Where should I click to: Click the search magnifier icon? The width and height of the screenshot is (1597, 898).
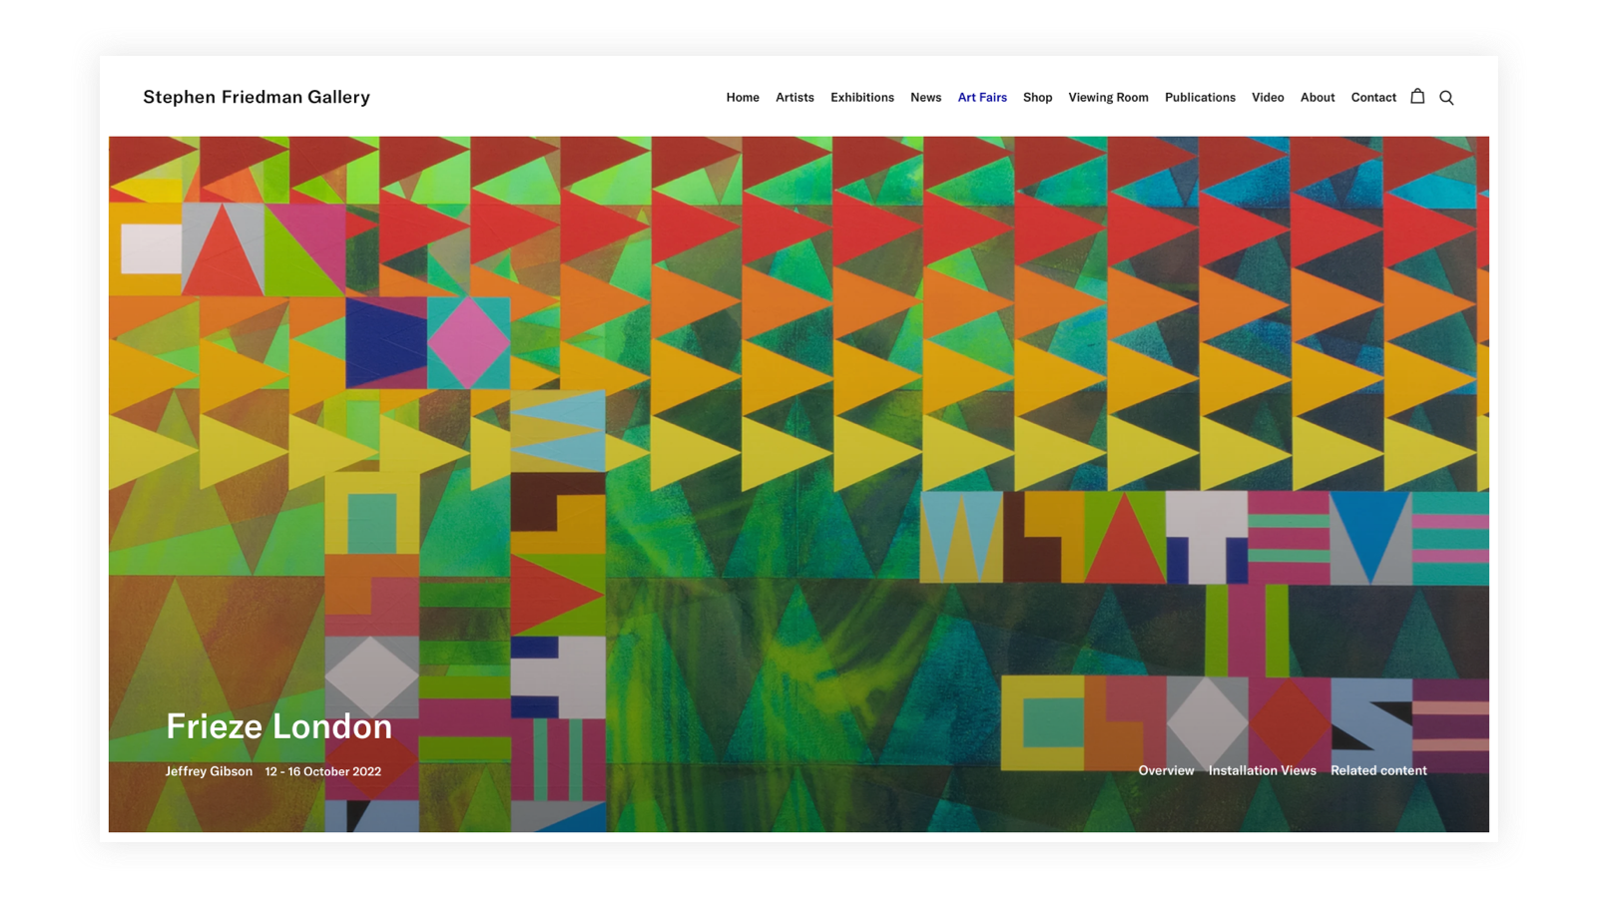pyautogui.click(x=1446, y=98)
